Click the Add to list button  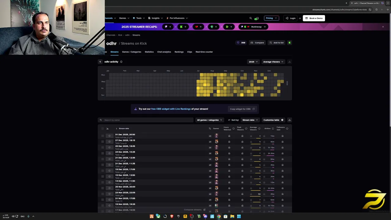point(276,43)
